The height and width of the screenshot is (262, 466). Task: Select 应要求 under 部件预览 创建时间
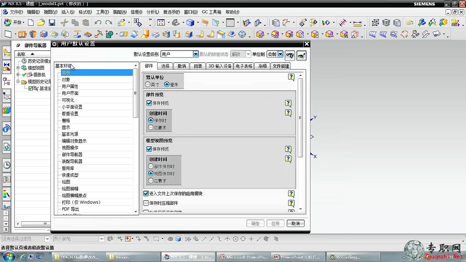151,127
